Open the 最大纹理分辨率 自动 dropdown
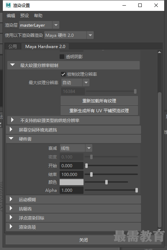 (x=75, y=83)
